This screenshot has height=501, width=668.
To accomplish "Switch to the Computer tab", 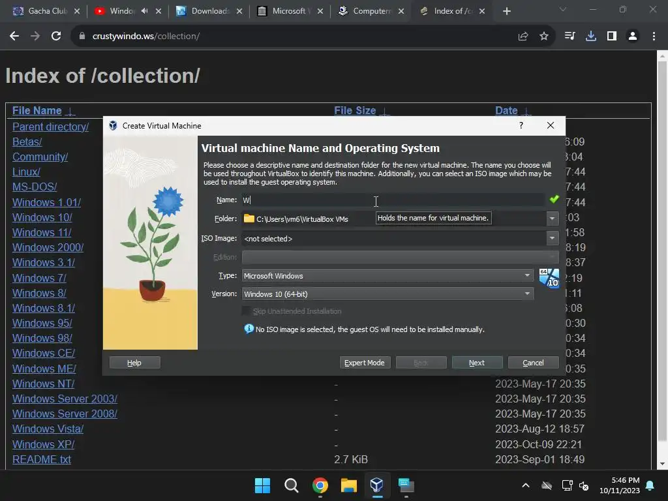I will click(x=371, y=11).
